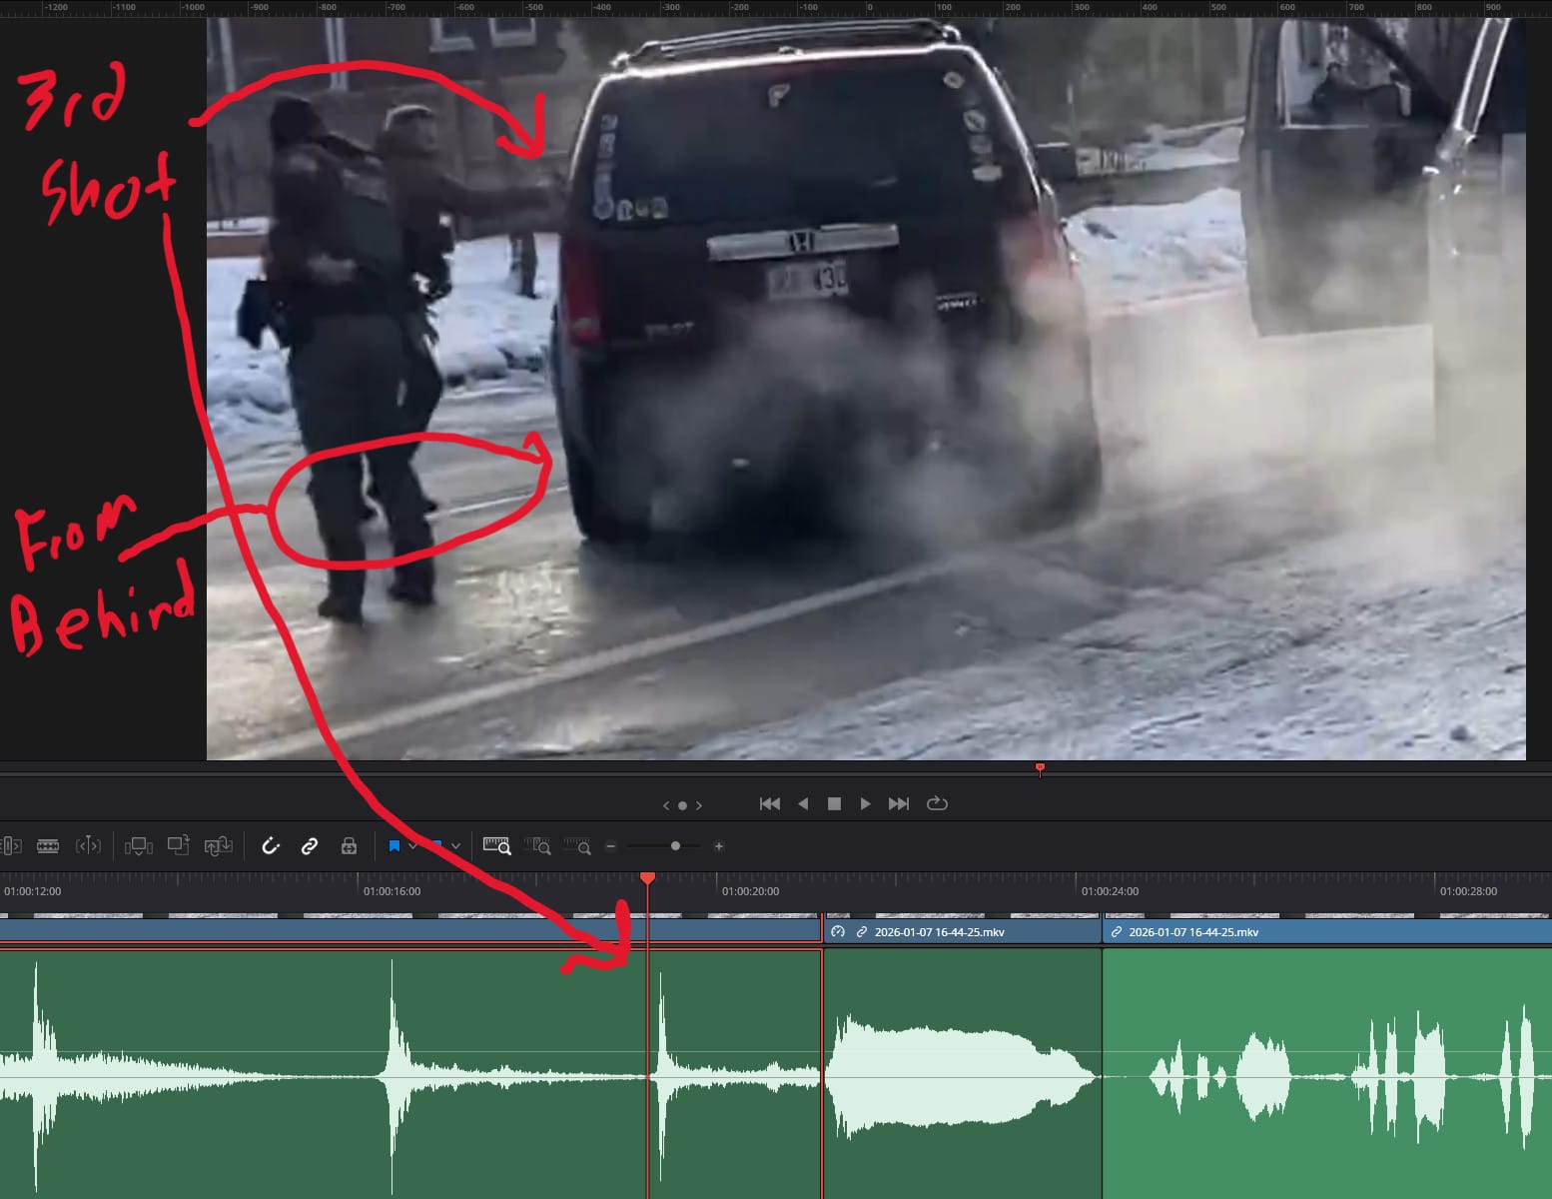Toggle timeline snapping magnet
1552x1199 pixels.
coord(271,846)
